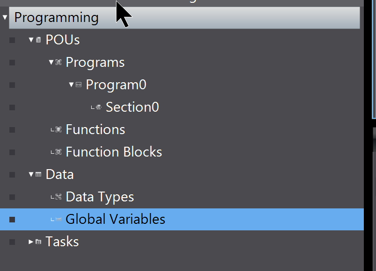Image resolution: width=376 pixels, height=271 pixels.
Task: Select the Function Blocks label
Action: (114, 152)
